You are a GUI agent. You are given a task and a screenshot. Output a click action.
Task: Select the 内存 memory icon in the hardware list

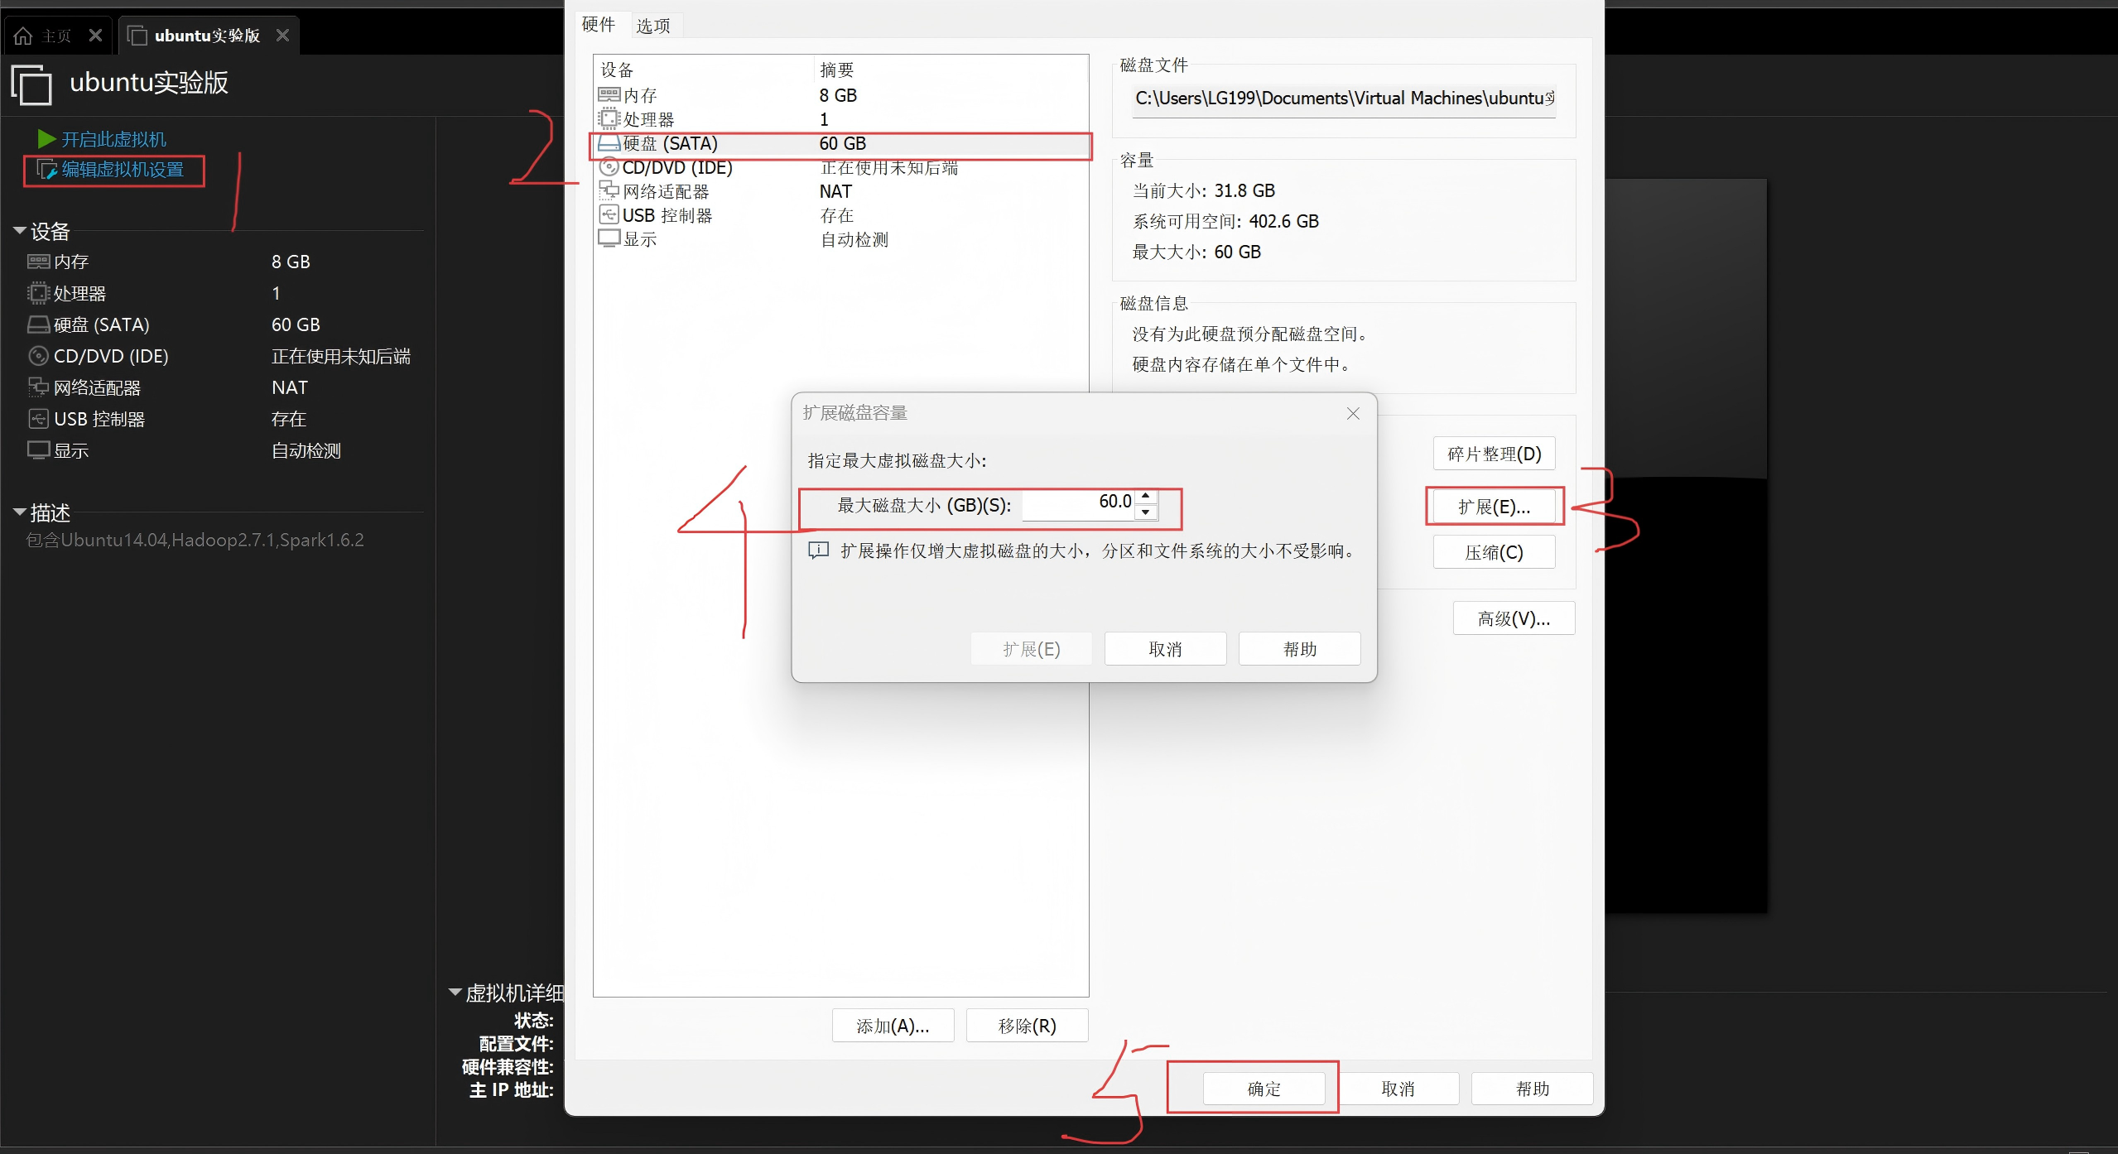tap(609, 95)
